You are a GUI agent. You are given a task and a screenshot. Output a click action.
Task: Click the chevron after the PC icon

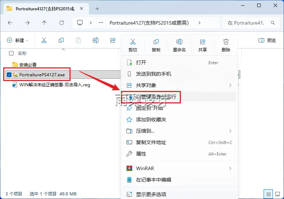91,23
